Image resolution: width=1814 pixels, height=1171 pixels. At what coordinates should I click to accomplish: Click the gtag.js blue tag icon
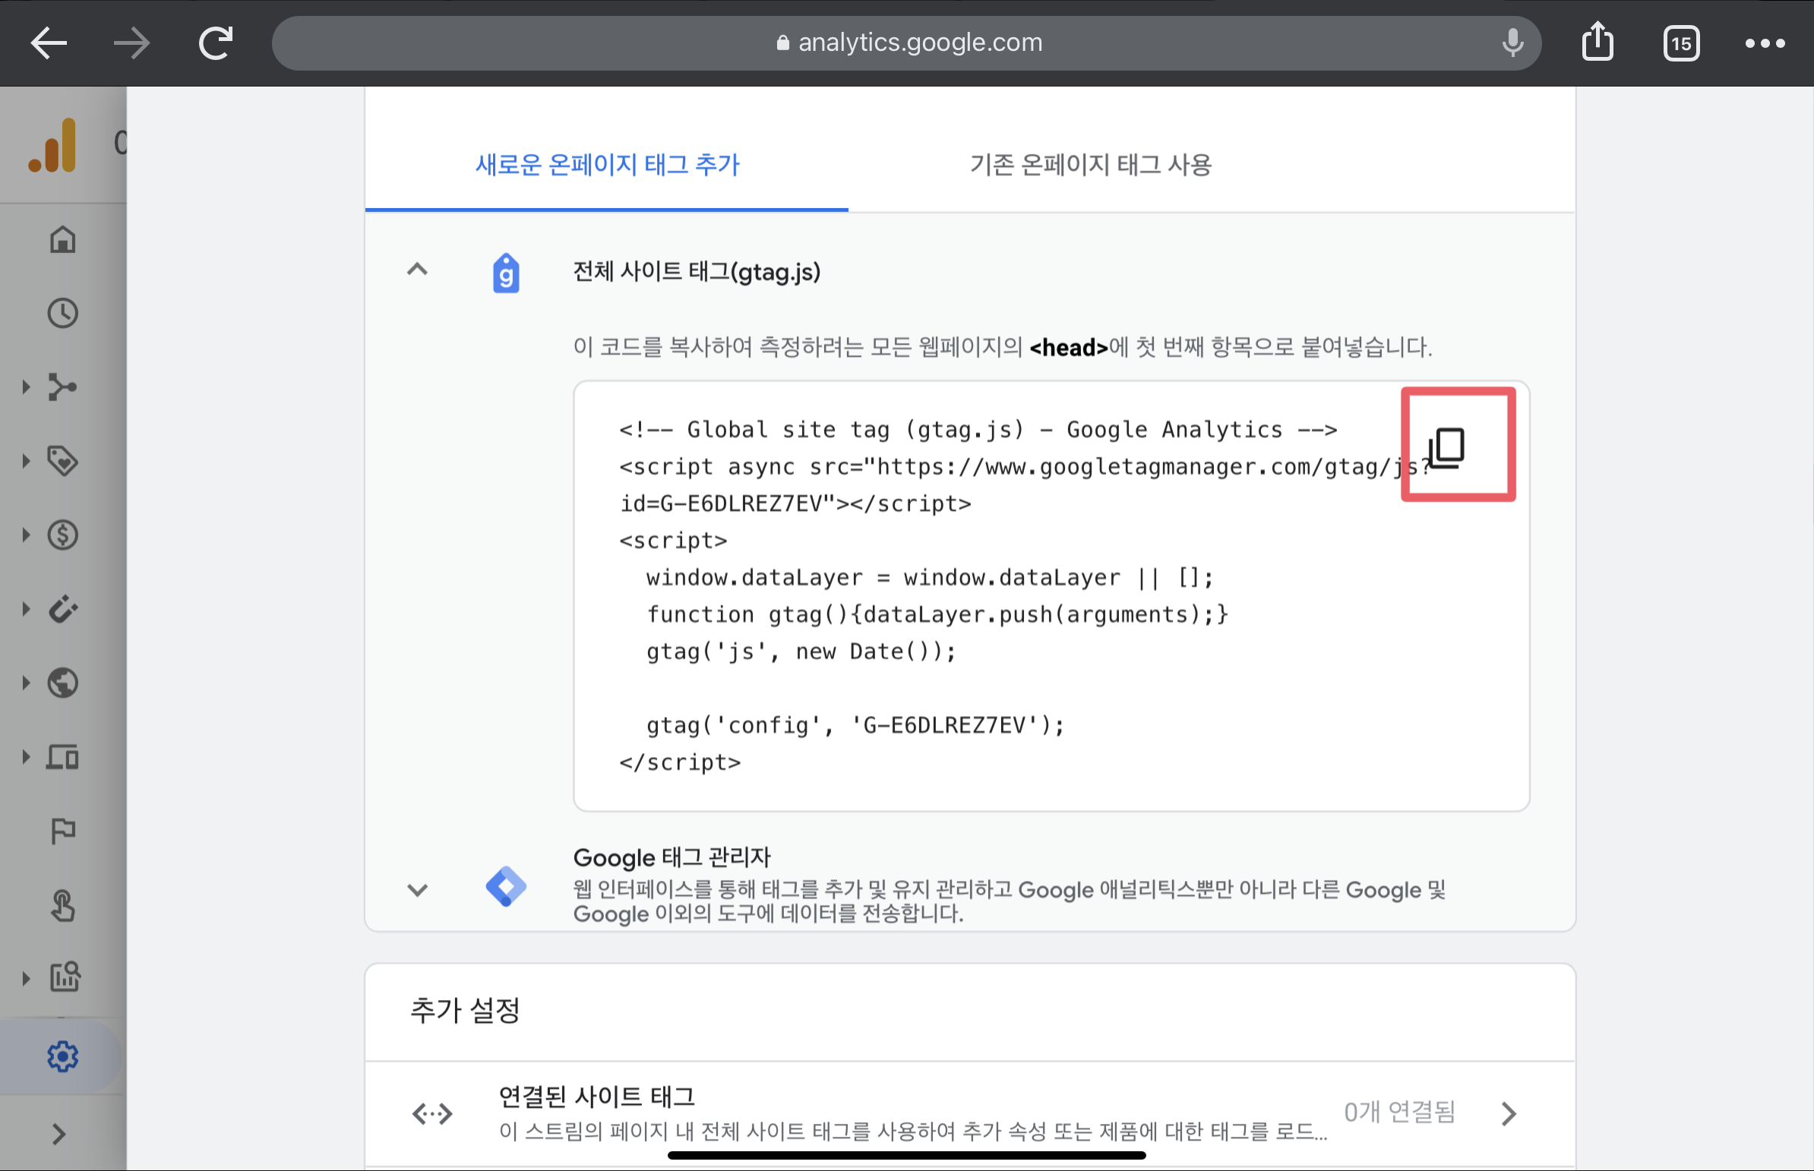pos(506,273)
